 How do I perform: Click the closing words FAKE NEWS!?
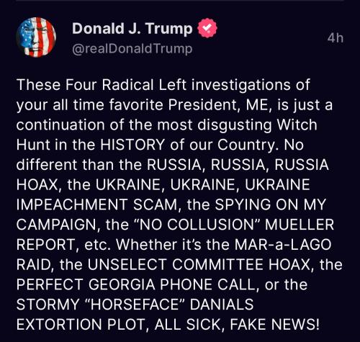[x=275, y=324]
